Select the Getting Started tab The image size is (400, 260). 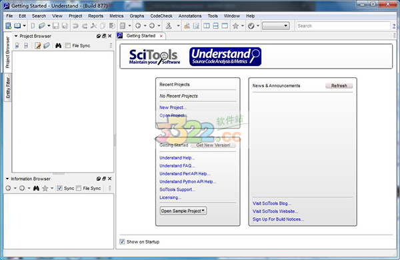141,36
